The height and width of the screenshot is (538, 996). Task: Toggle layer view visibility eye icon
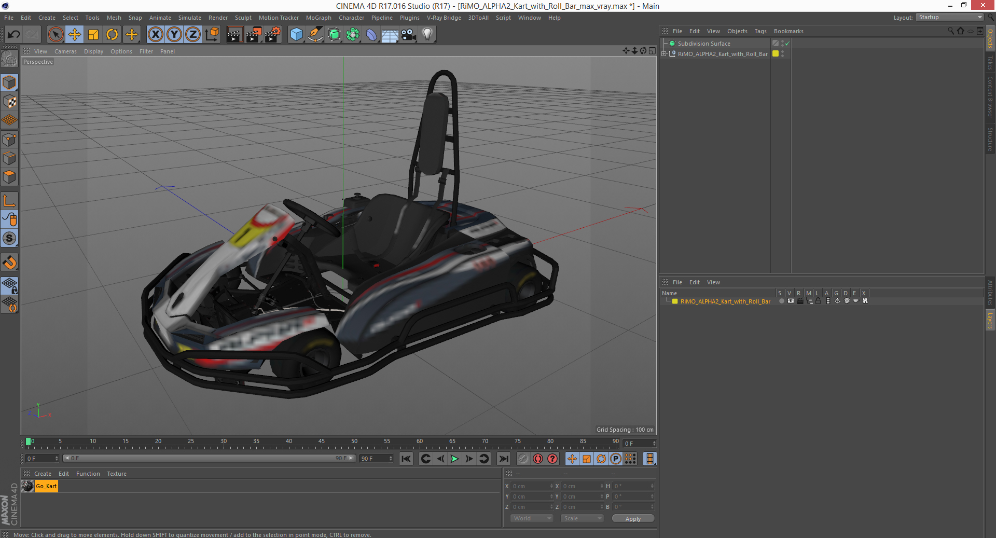click(x=791, y=301)
